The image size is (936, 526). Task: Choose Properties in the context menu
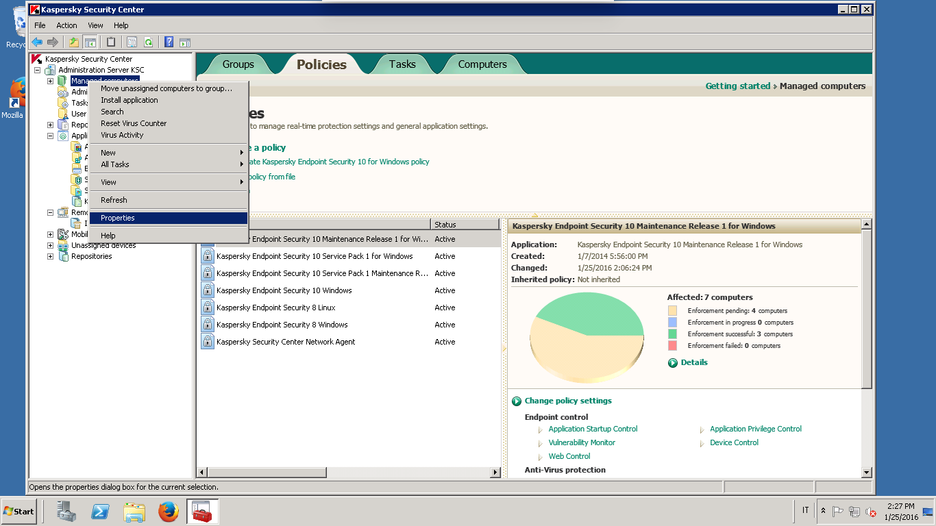pos(169,218)
